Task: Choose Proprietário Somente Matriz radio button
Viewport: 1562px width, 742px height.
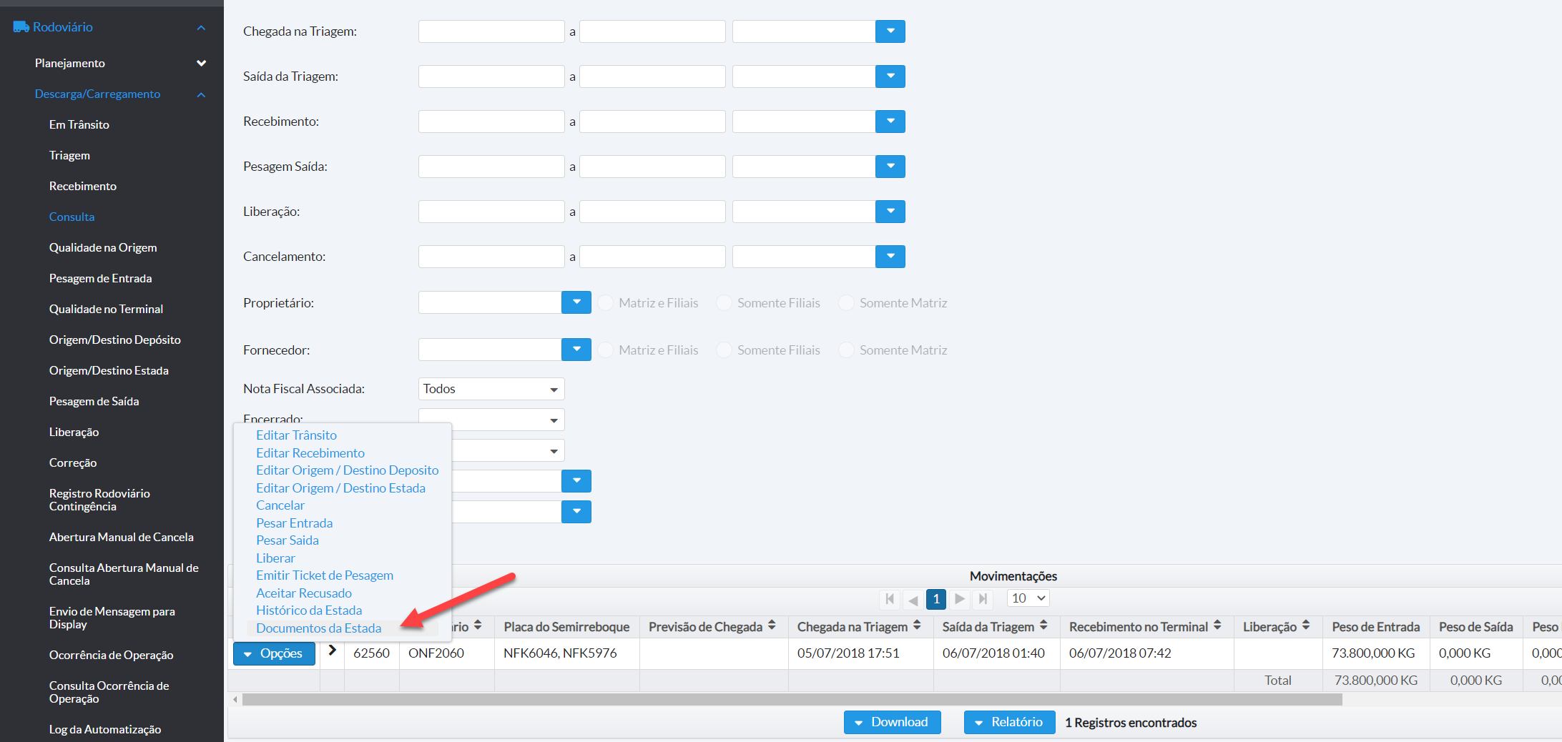Action: pyautogui.click(x=847, y=303)
